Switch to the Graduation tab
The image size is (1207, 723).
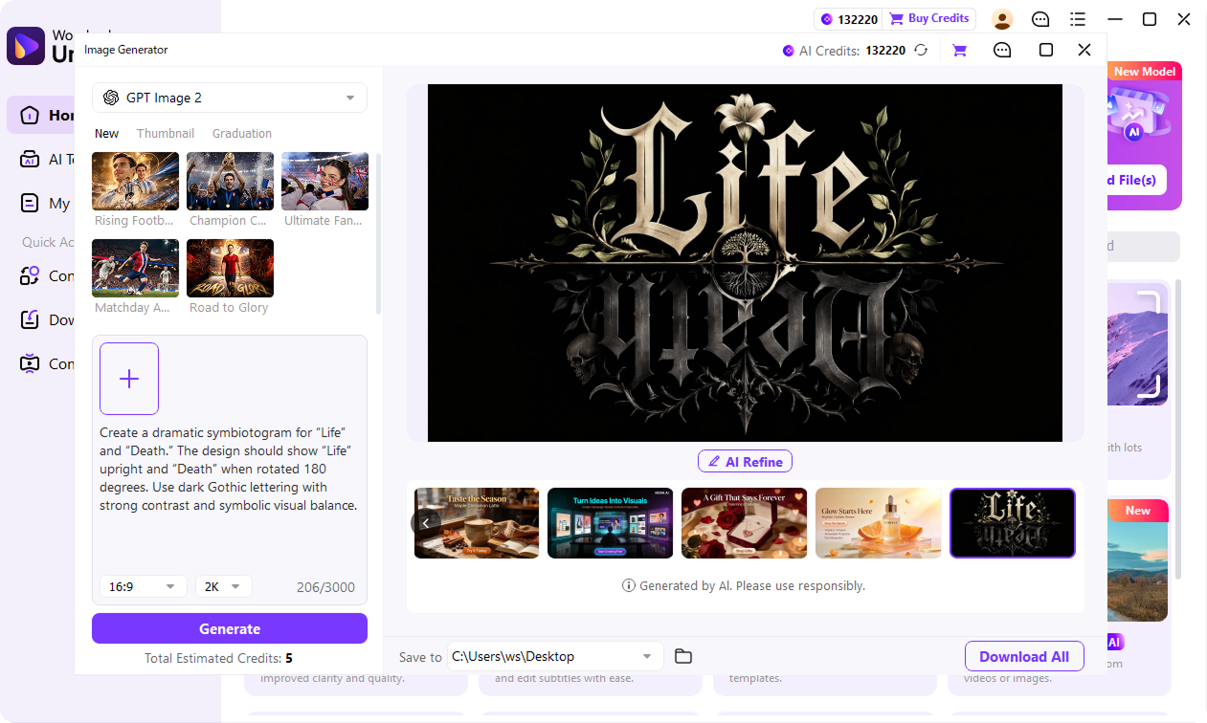pos(242,134)
